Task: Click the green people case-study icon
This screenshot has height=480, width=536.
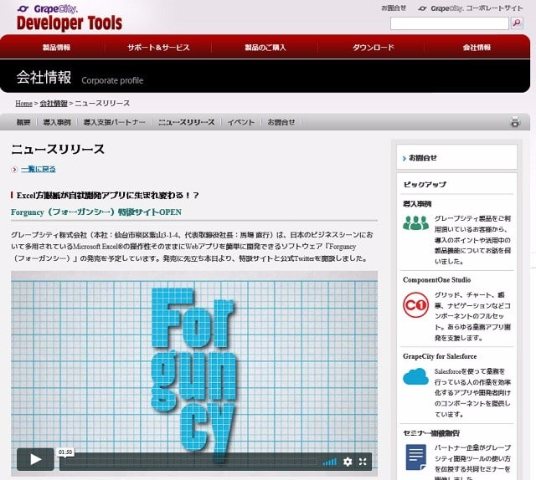Action: coord(415,223)
